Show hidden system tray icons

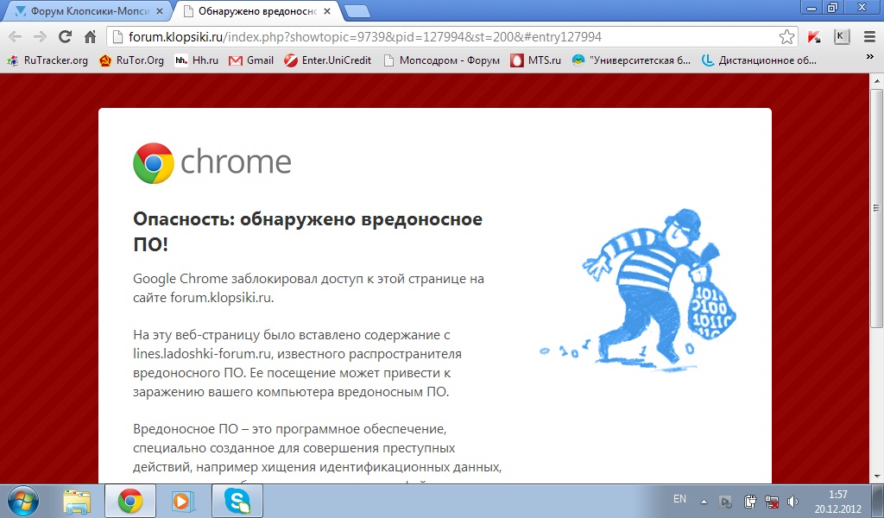[704, 501]
